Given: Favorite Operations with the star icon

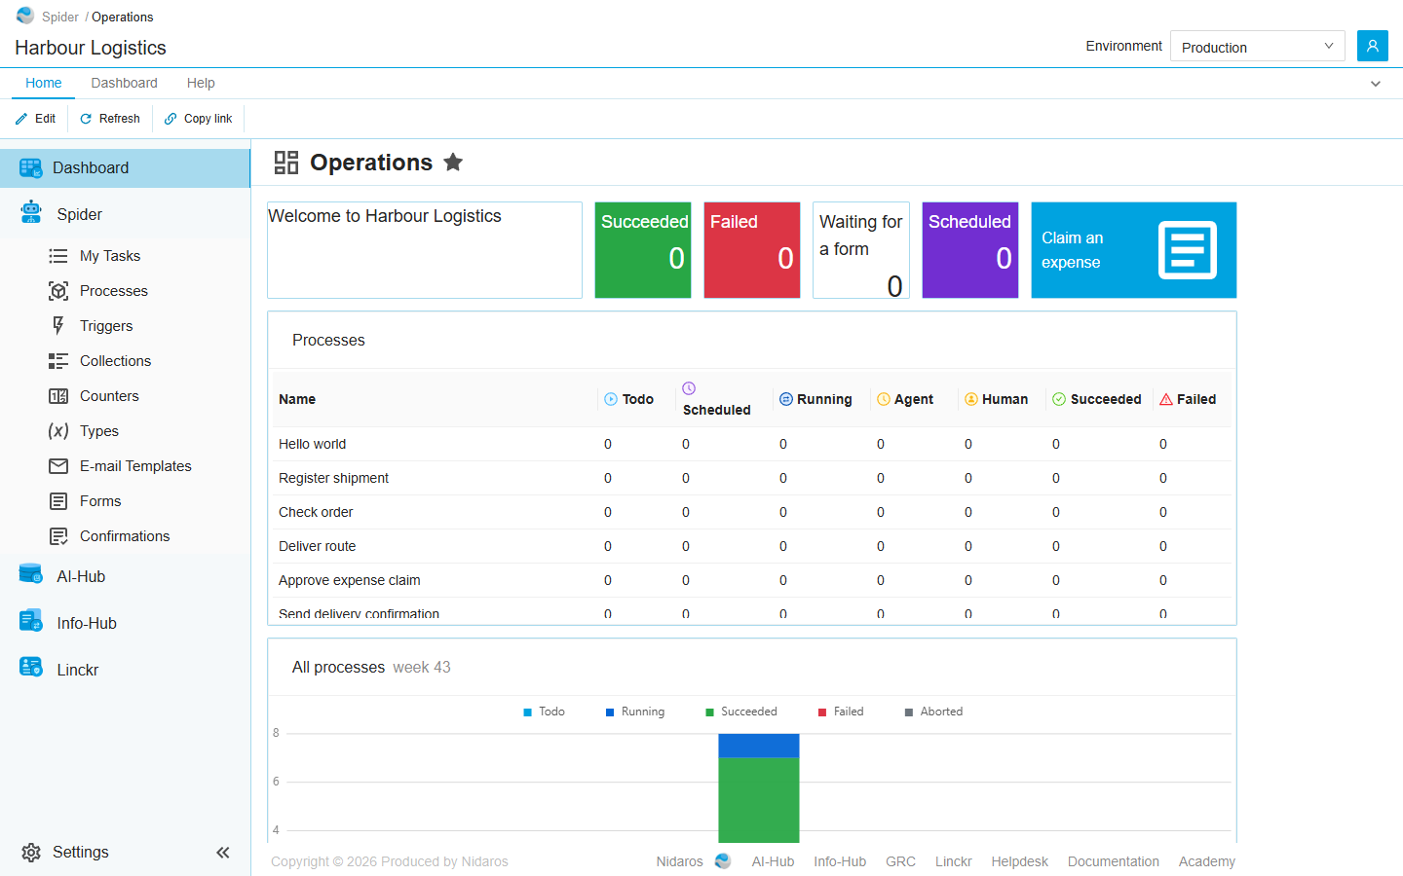Looking at the screenshot, I should (453, 163).
